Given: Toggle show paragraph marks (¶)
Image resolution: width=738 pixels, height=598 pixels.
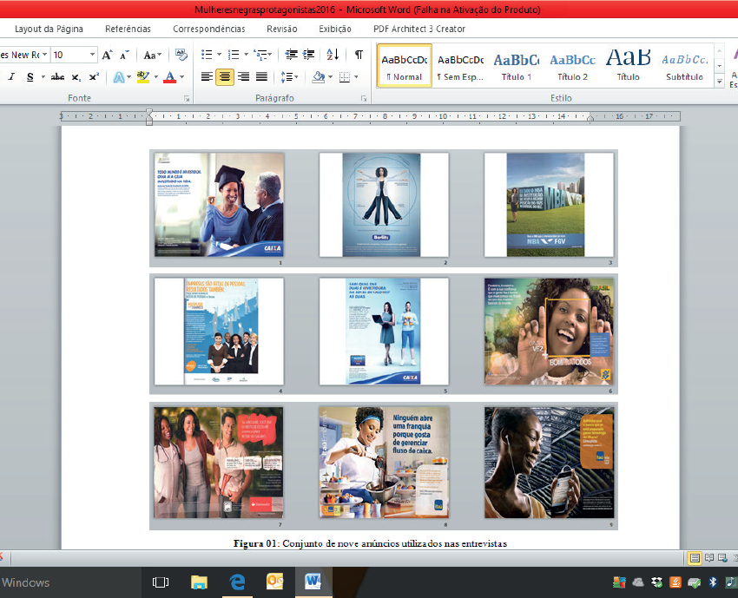Looking at the screenshot, I should tap(359, 55).
